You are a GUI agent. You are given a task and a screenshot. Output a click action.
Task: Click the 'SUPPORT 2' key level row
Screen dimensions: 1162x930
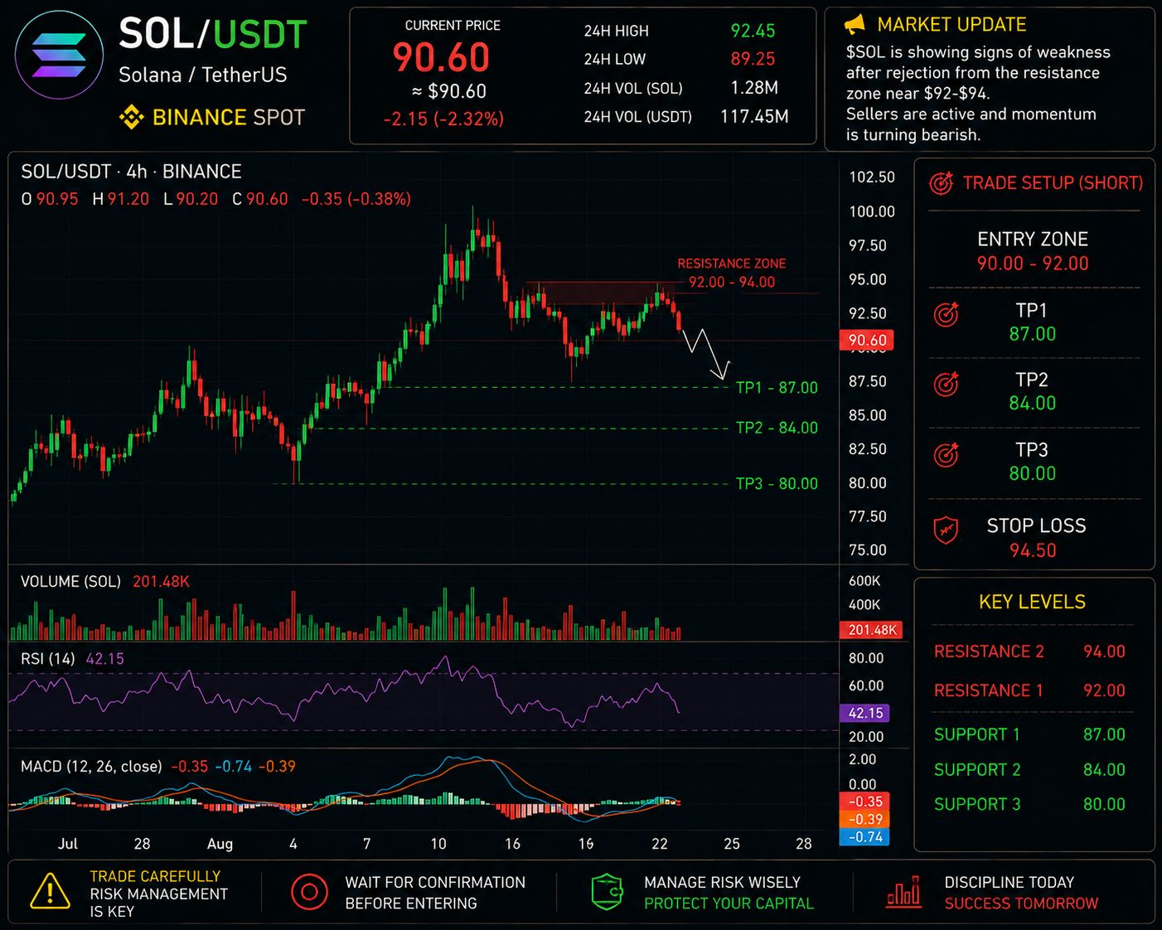click(x=1030, y=770)
